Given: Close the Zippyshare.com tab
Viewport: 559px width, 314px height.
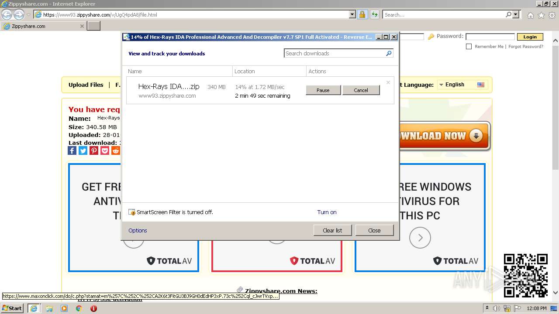Looking at the screenshot, I should (x=82, y=26).
